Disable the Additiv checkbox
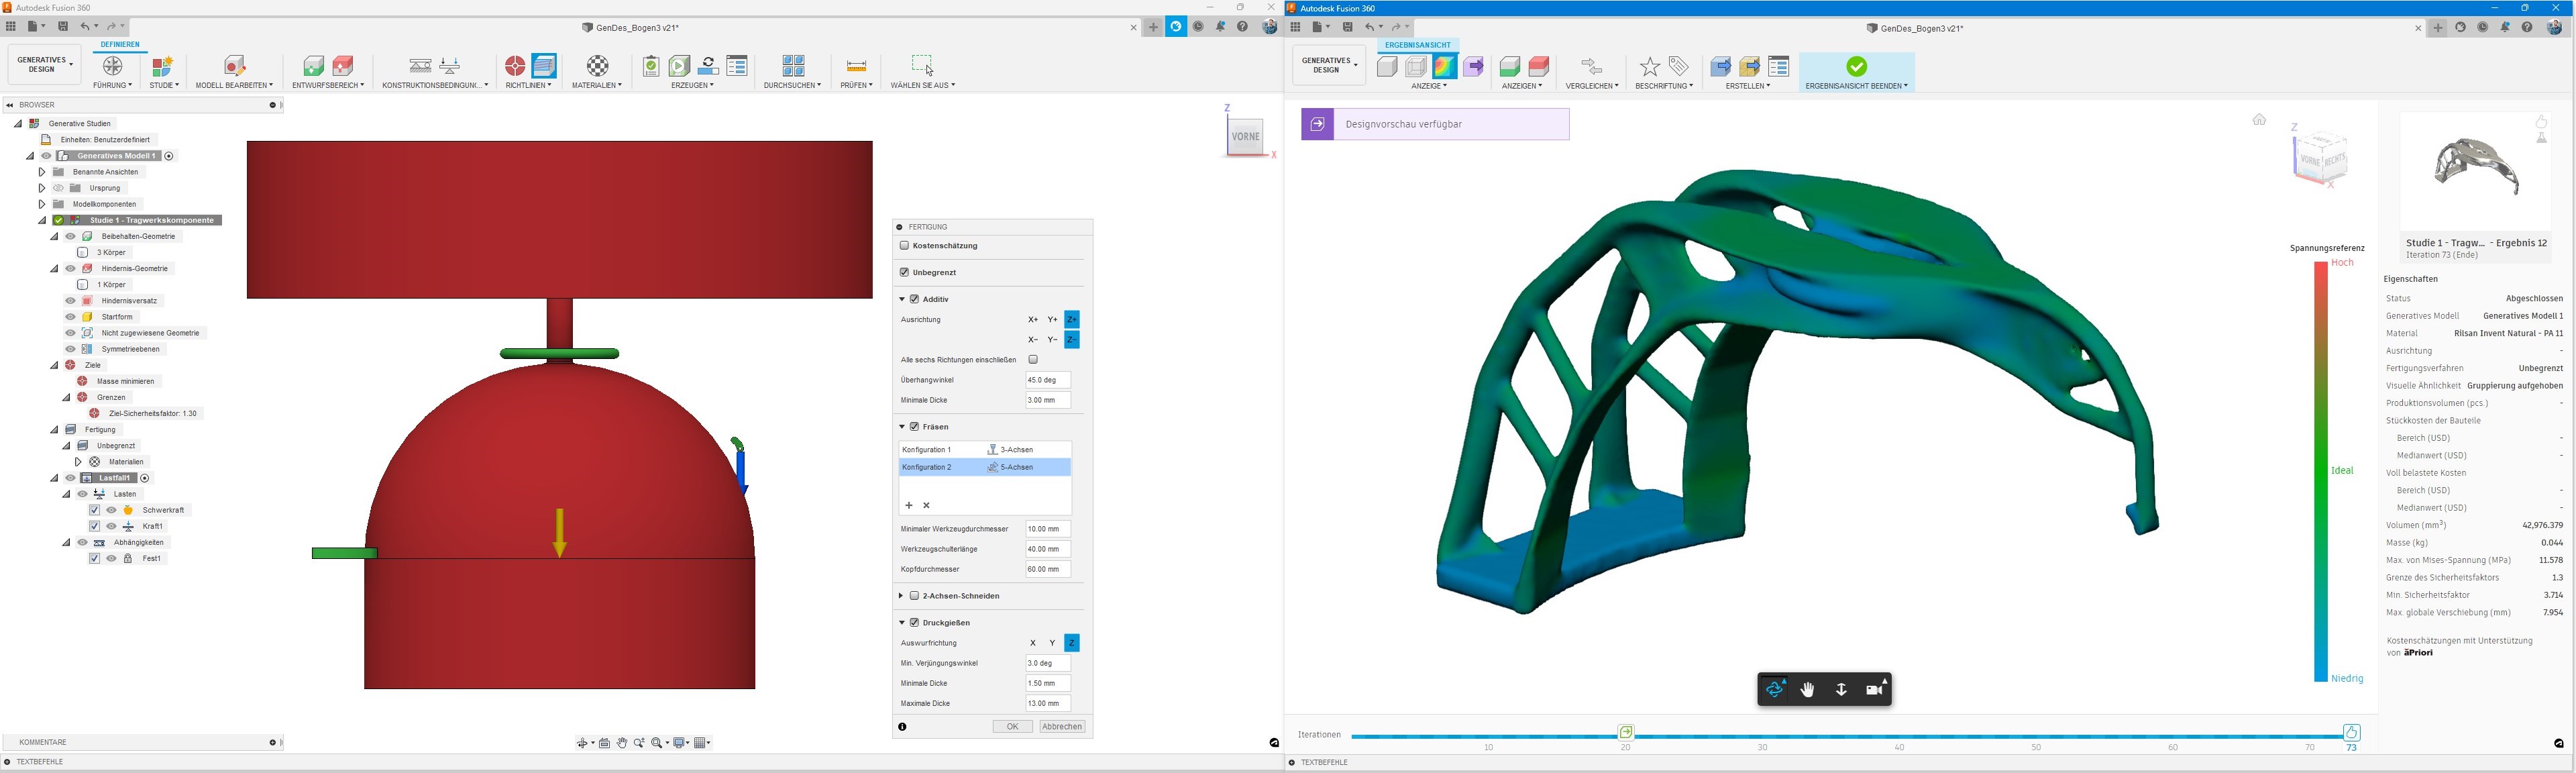The height and width of the screenshot is (773, 2576). 915,298
